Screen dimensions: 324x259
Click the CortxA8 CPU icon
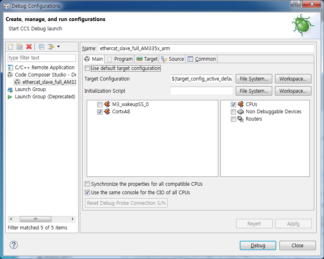(107, 112)
